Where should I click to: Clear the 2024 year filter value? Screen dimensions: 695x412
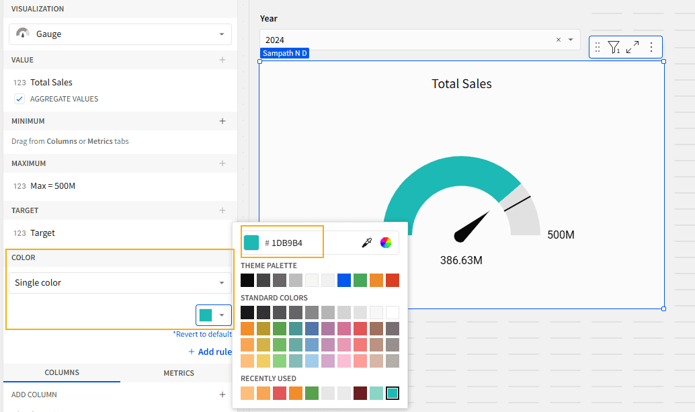(x=558, y=40)
